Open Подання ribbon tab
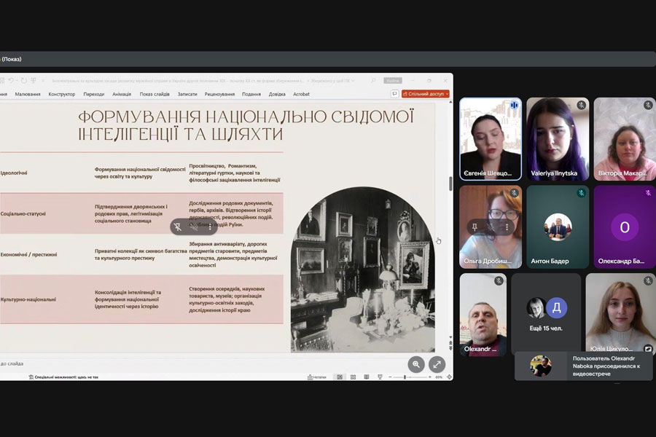This screenshot has height=437, width=656. coord(251,94)
